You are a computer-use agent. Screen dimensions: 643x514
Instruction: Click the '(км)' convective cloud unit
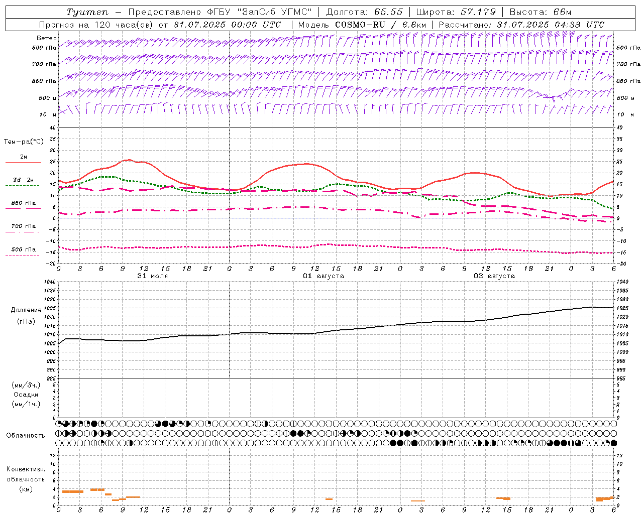(26, 489)
